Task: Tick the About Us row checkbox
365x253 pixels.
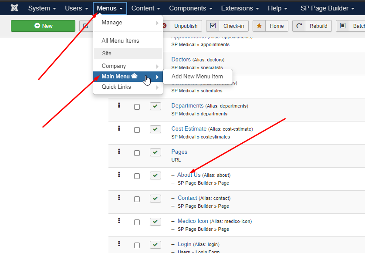Action: pos(137,176)
